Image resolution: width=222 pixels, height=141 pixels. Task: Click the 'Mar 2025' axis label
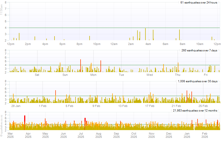pyautogui.click(x=10, y=135)
